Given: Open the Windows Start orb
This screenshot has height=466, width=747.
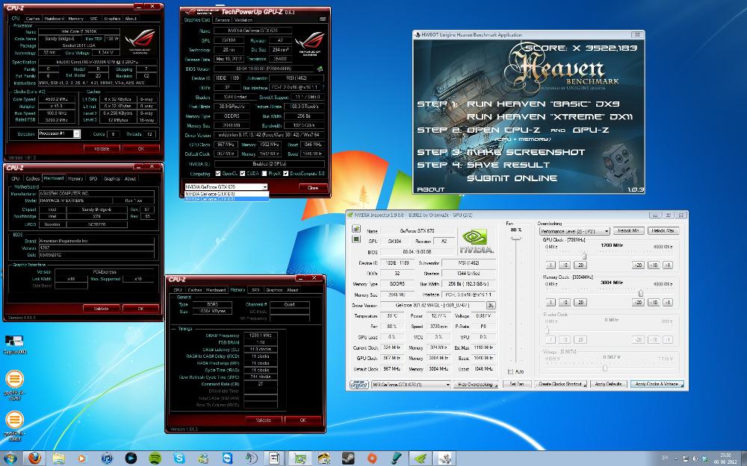Looking at the screenshot, I should (9, 459).
